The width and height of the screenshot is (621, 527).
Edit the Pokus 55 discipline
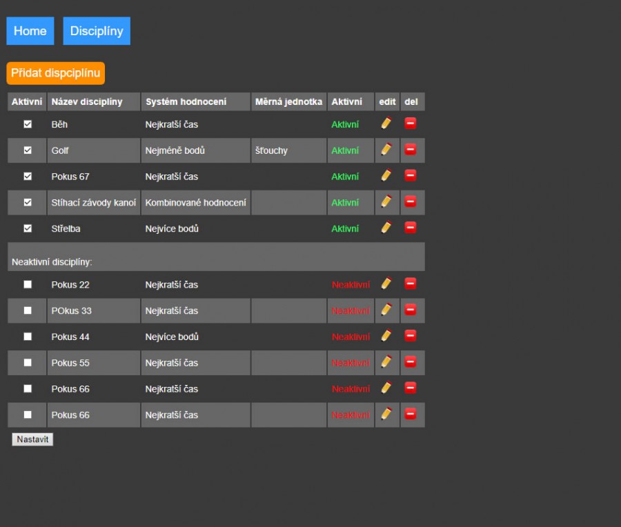[386, 361]
